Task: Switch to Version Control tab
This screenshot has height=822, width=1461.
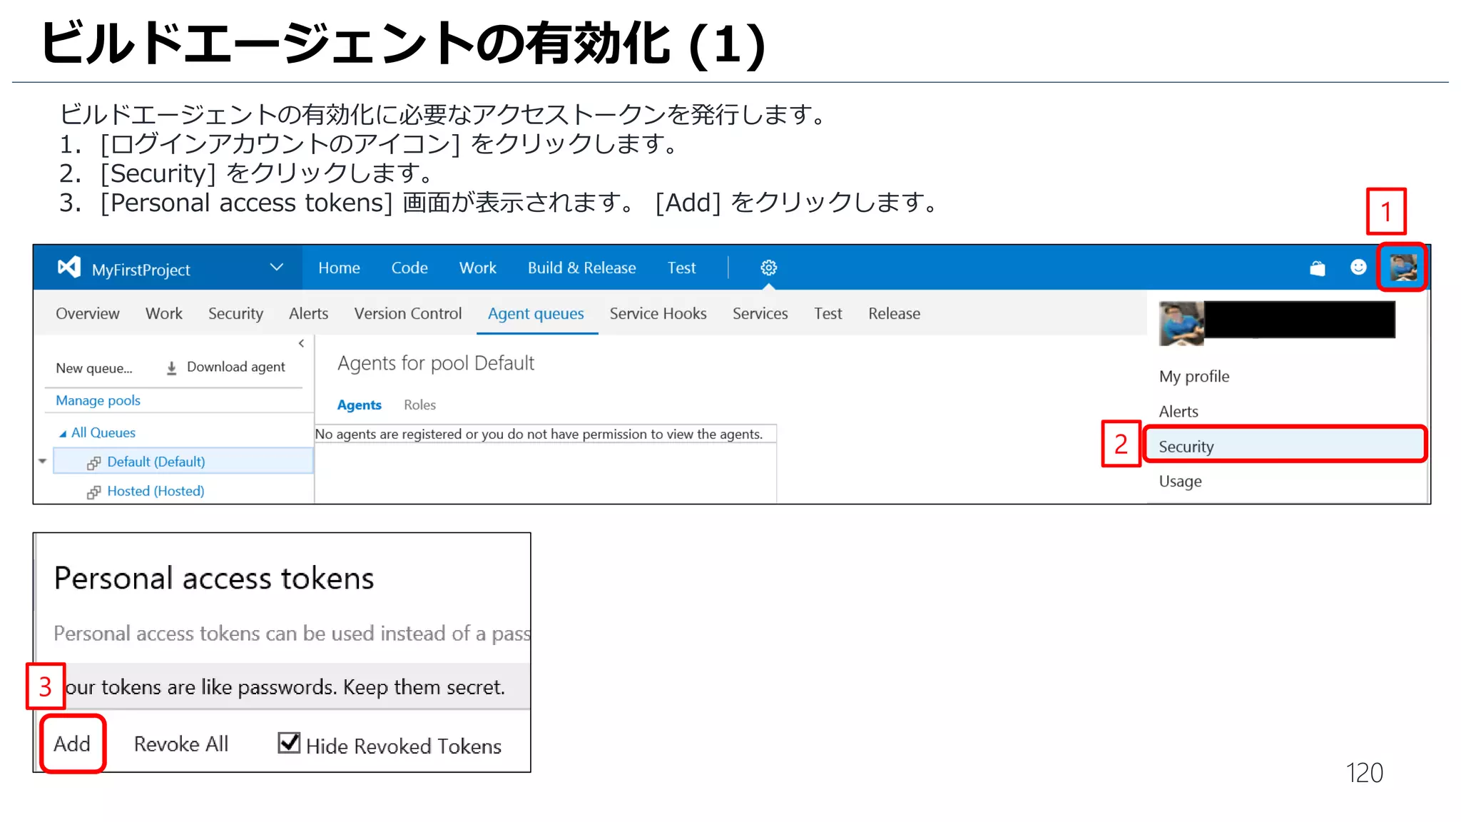Action: coord(408,314)
